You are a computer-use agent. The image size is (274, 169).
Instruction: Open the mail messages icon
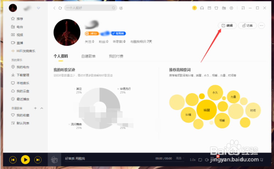point(209,8)
